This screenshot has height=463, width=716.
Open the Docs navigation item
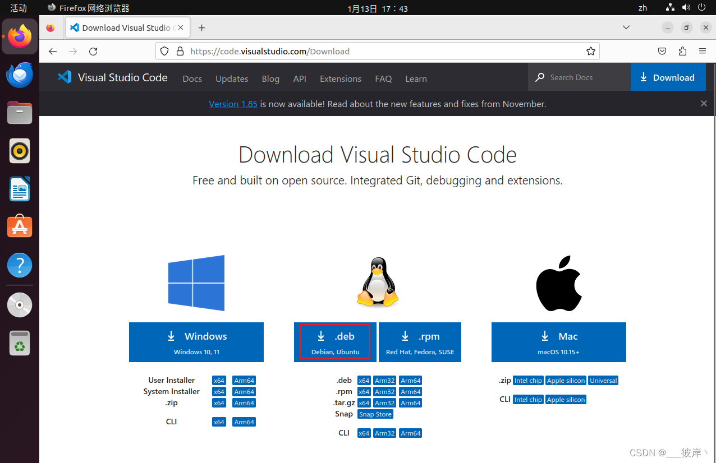tap(192, 78)
